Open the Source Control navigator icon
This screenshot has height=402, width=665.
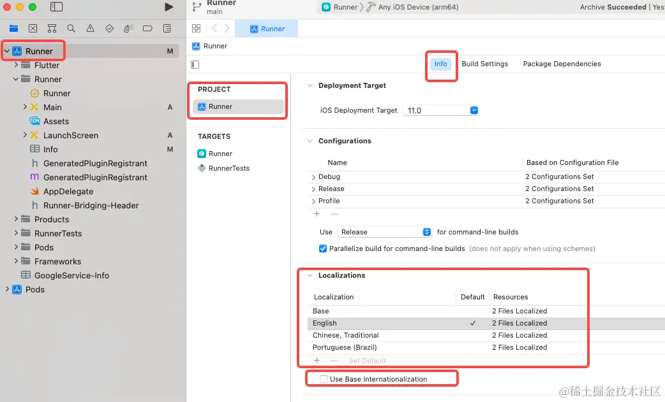[33, 29]
